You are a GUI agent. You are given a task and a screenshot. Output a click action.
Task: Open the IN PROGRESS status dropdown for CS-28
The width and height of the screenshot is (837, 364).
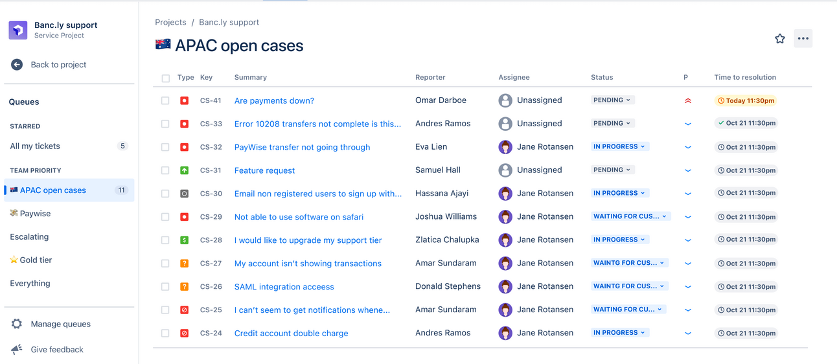pos(619,240)
